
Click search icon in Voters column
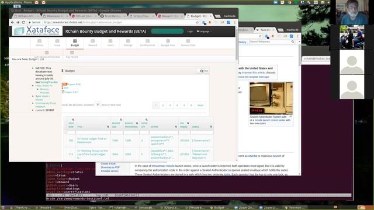[x=176, y=127]
